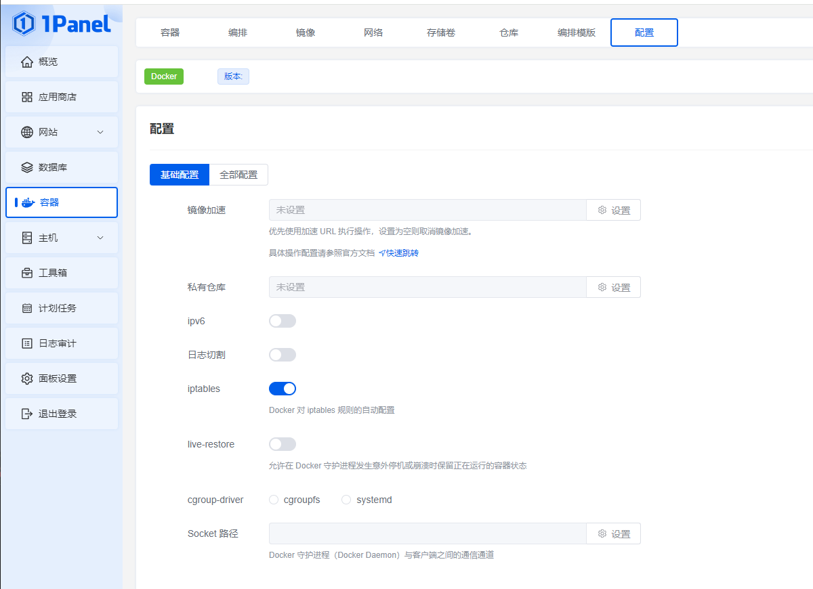Click the globe icon beside 网站
The width and height of the screenshot is (813, 589).
point(27,132)
